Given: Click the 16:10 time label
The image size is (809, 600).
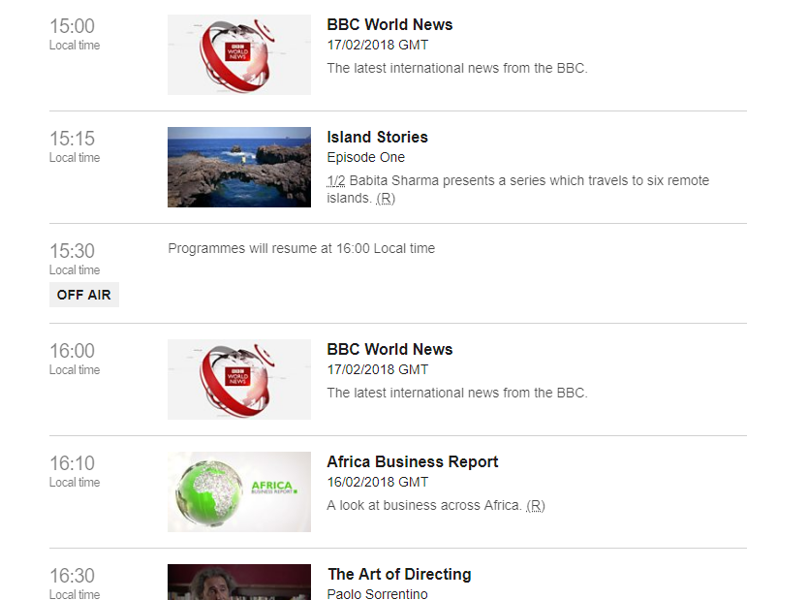Looking at the screenshot, I should click(x=72, y=463).
